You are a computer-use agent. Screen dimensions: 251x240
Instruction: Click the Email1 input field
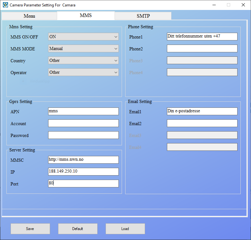[x=202, y=111]
